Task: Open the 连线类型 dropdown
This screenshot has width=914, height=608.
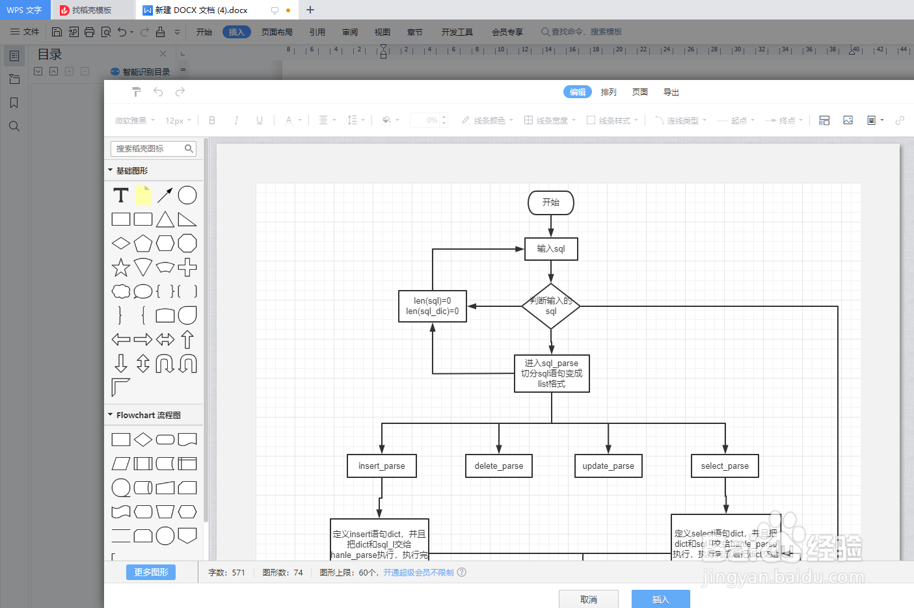Action: pos(681,120)
